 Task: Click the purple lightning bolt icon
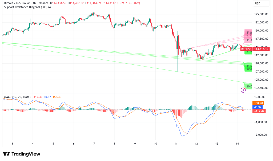pyautogui.click(x=243, y=90)
